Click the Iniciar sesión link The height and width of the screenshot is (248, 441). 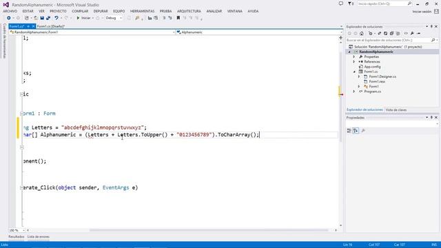pyautogui.click(x=422, y=12)
